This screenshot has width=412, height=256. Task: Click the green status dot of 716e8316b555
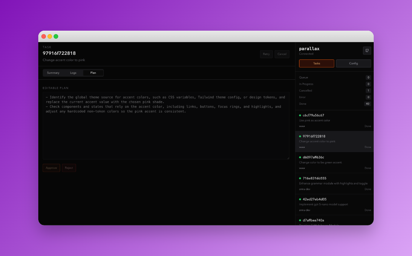[300, 178]
